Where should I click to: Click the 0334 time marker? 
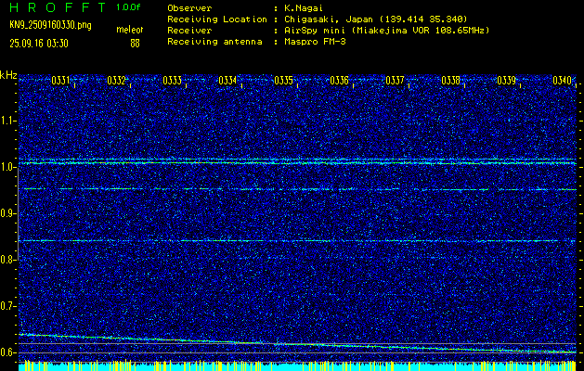point(227,81)
